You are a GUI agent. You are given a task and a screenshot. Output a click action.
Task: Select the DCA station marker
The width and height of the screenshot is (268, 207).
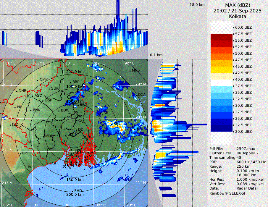(137, 95)
